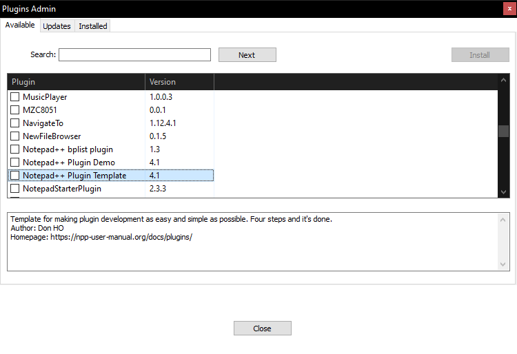Image resolution: width=517 pixels, height=354 pixels.
Task: Click version 0.0.1 of MZC8051
Action: pyautogui.click(x=158, y=110)
